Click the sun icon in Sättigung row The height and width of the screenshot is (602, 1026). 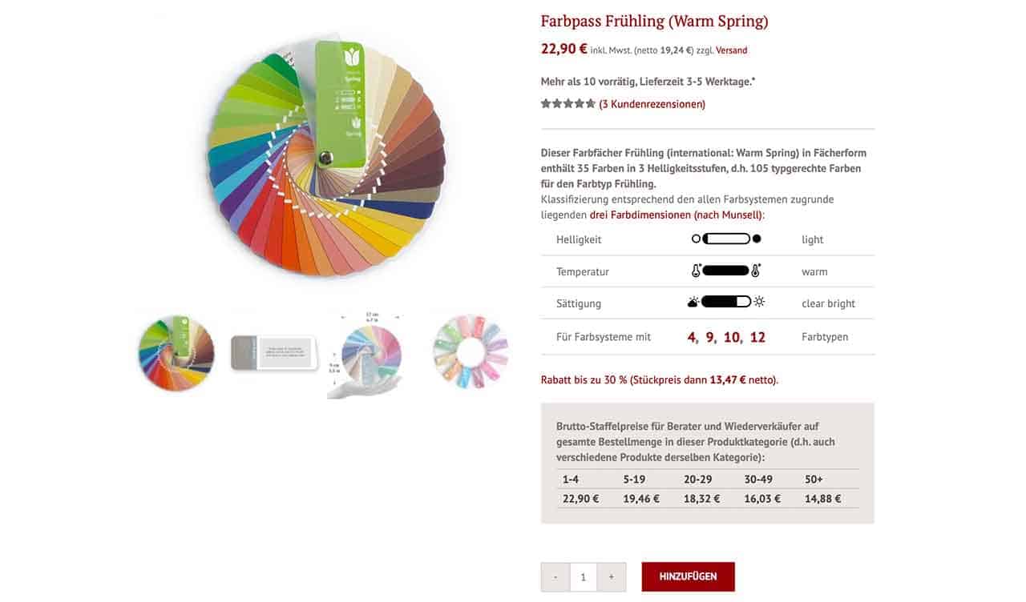(758, 303)
